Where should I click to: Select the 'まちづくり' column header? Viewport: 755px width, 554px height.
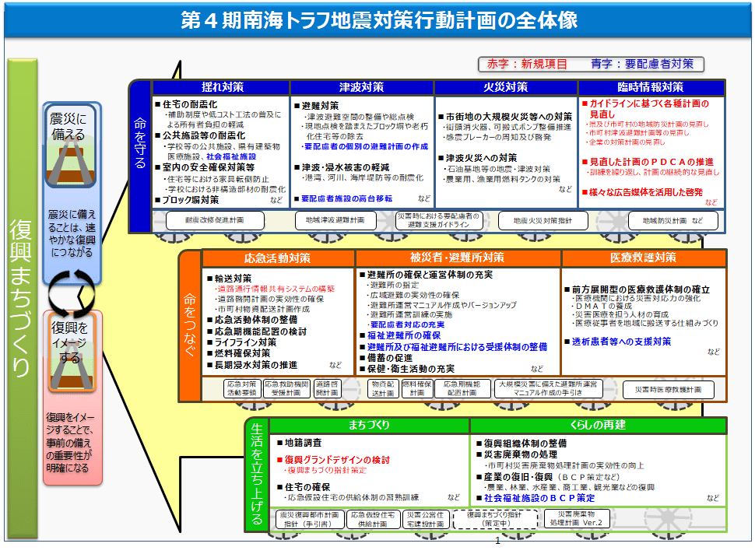[x=369, y=425]
